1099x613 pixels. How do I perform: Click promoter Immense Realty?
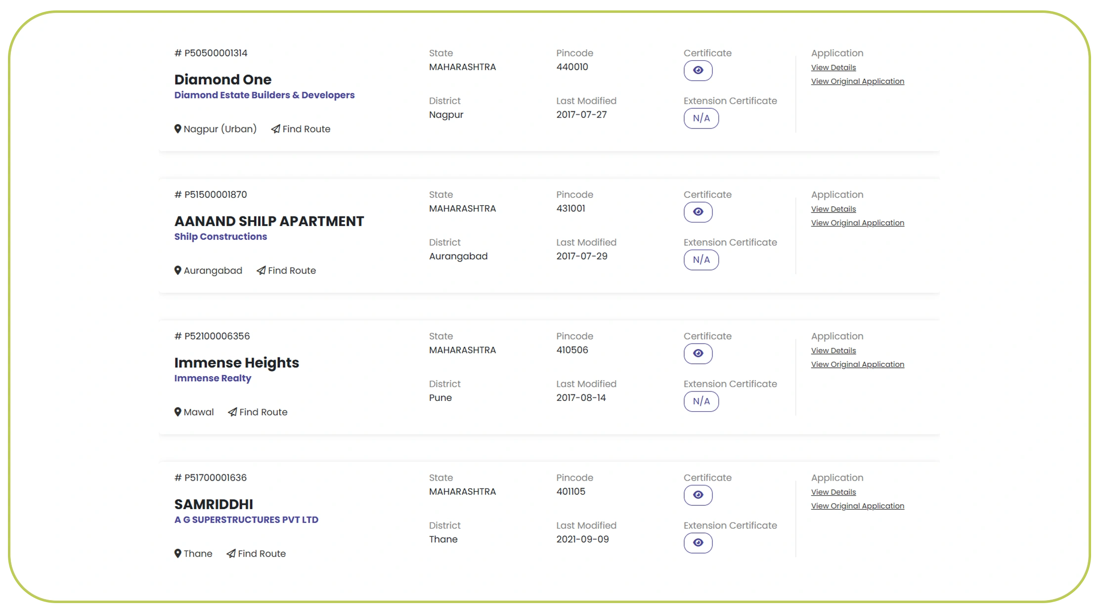click(213, 378)
